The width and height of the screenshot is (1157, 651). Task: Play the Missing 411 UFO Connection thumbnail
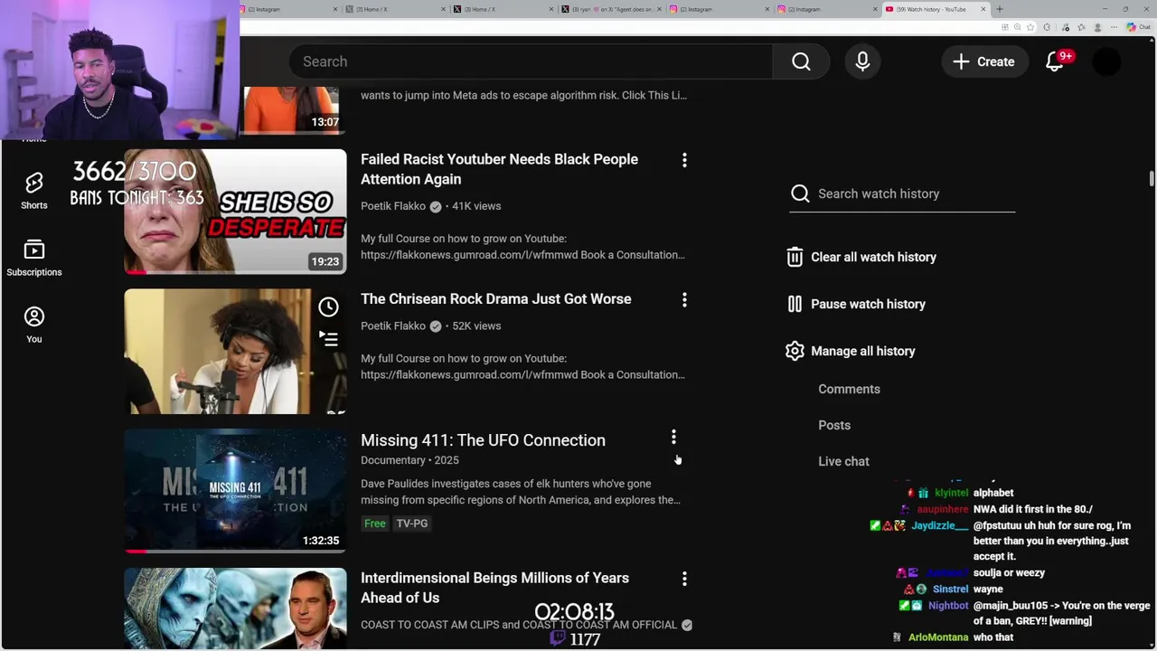pyautogui.click(x=235, y=491)
